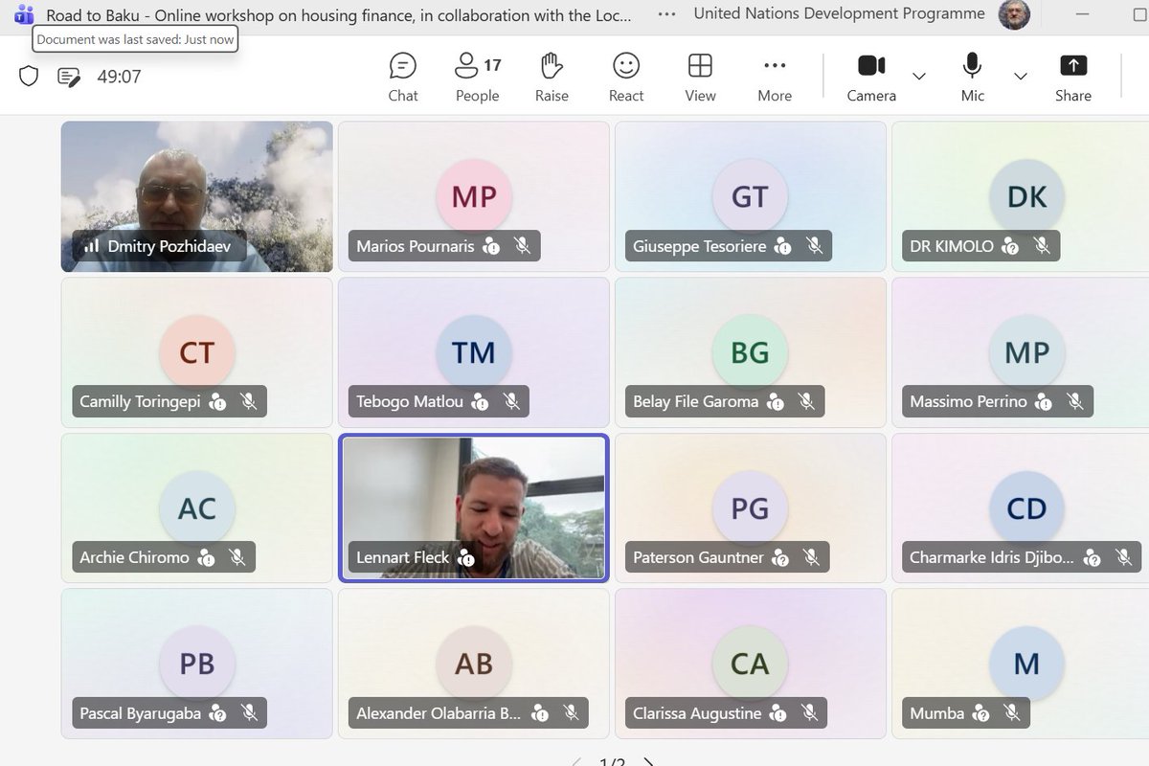Open the Chat panel
The height and width of the screenshot is (766, 1149).
coord(403,78)
